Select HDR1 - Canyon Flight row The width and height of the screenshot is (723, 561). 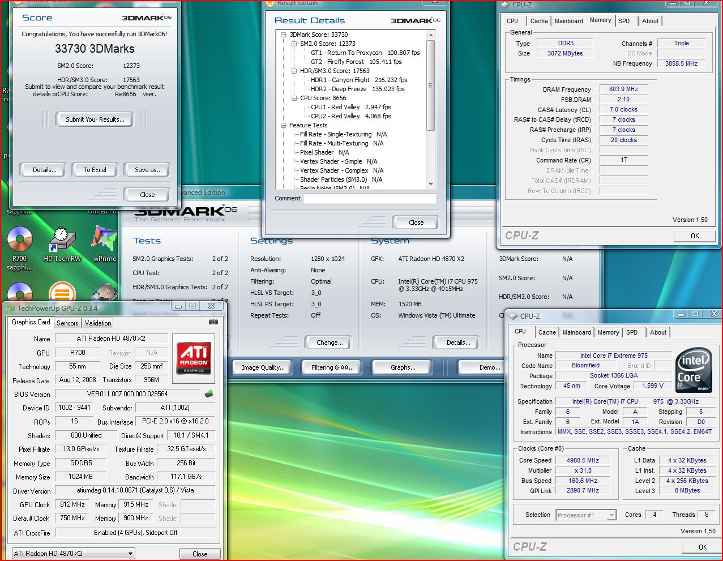pos(359,80)
